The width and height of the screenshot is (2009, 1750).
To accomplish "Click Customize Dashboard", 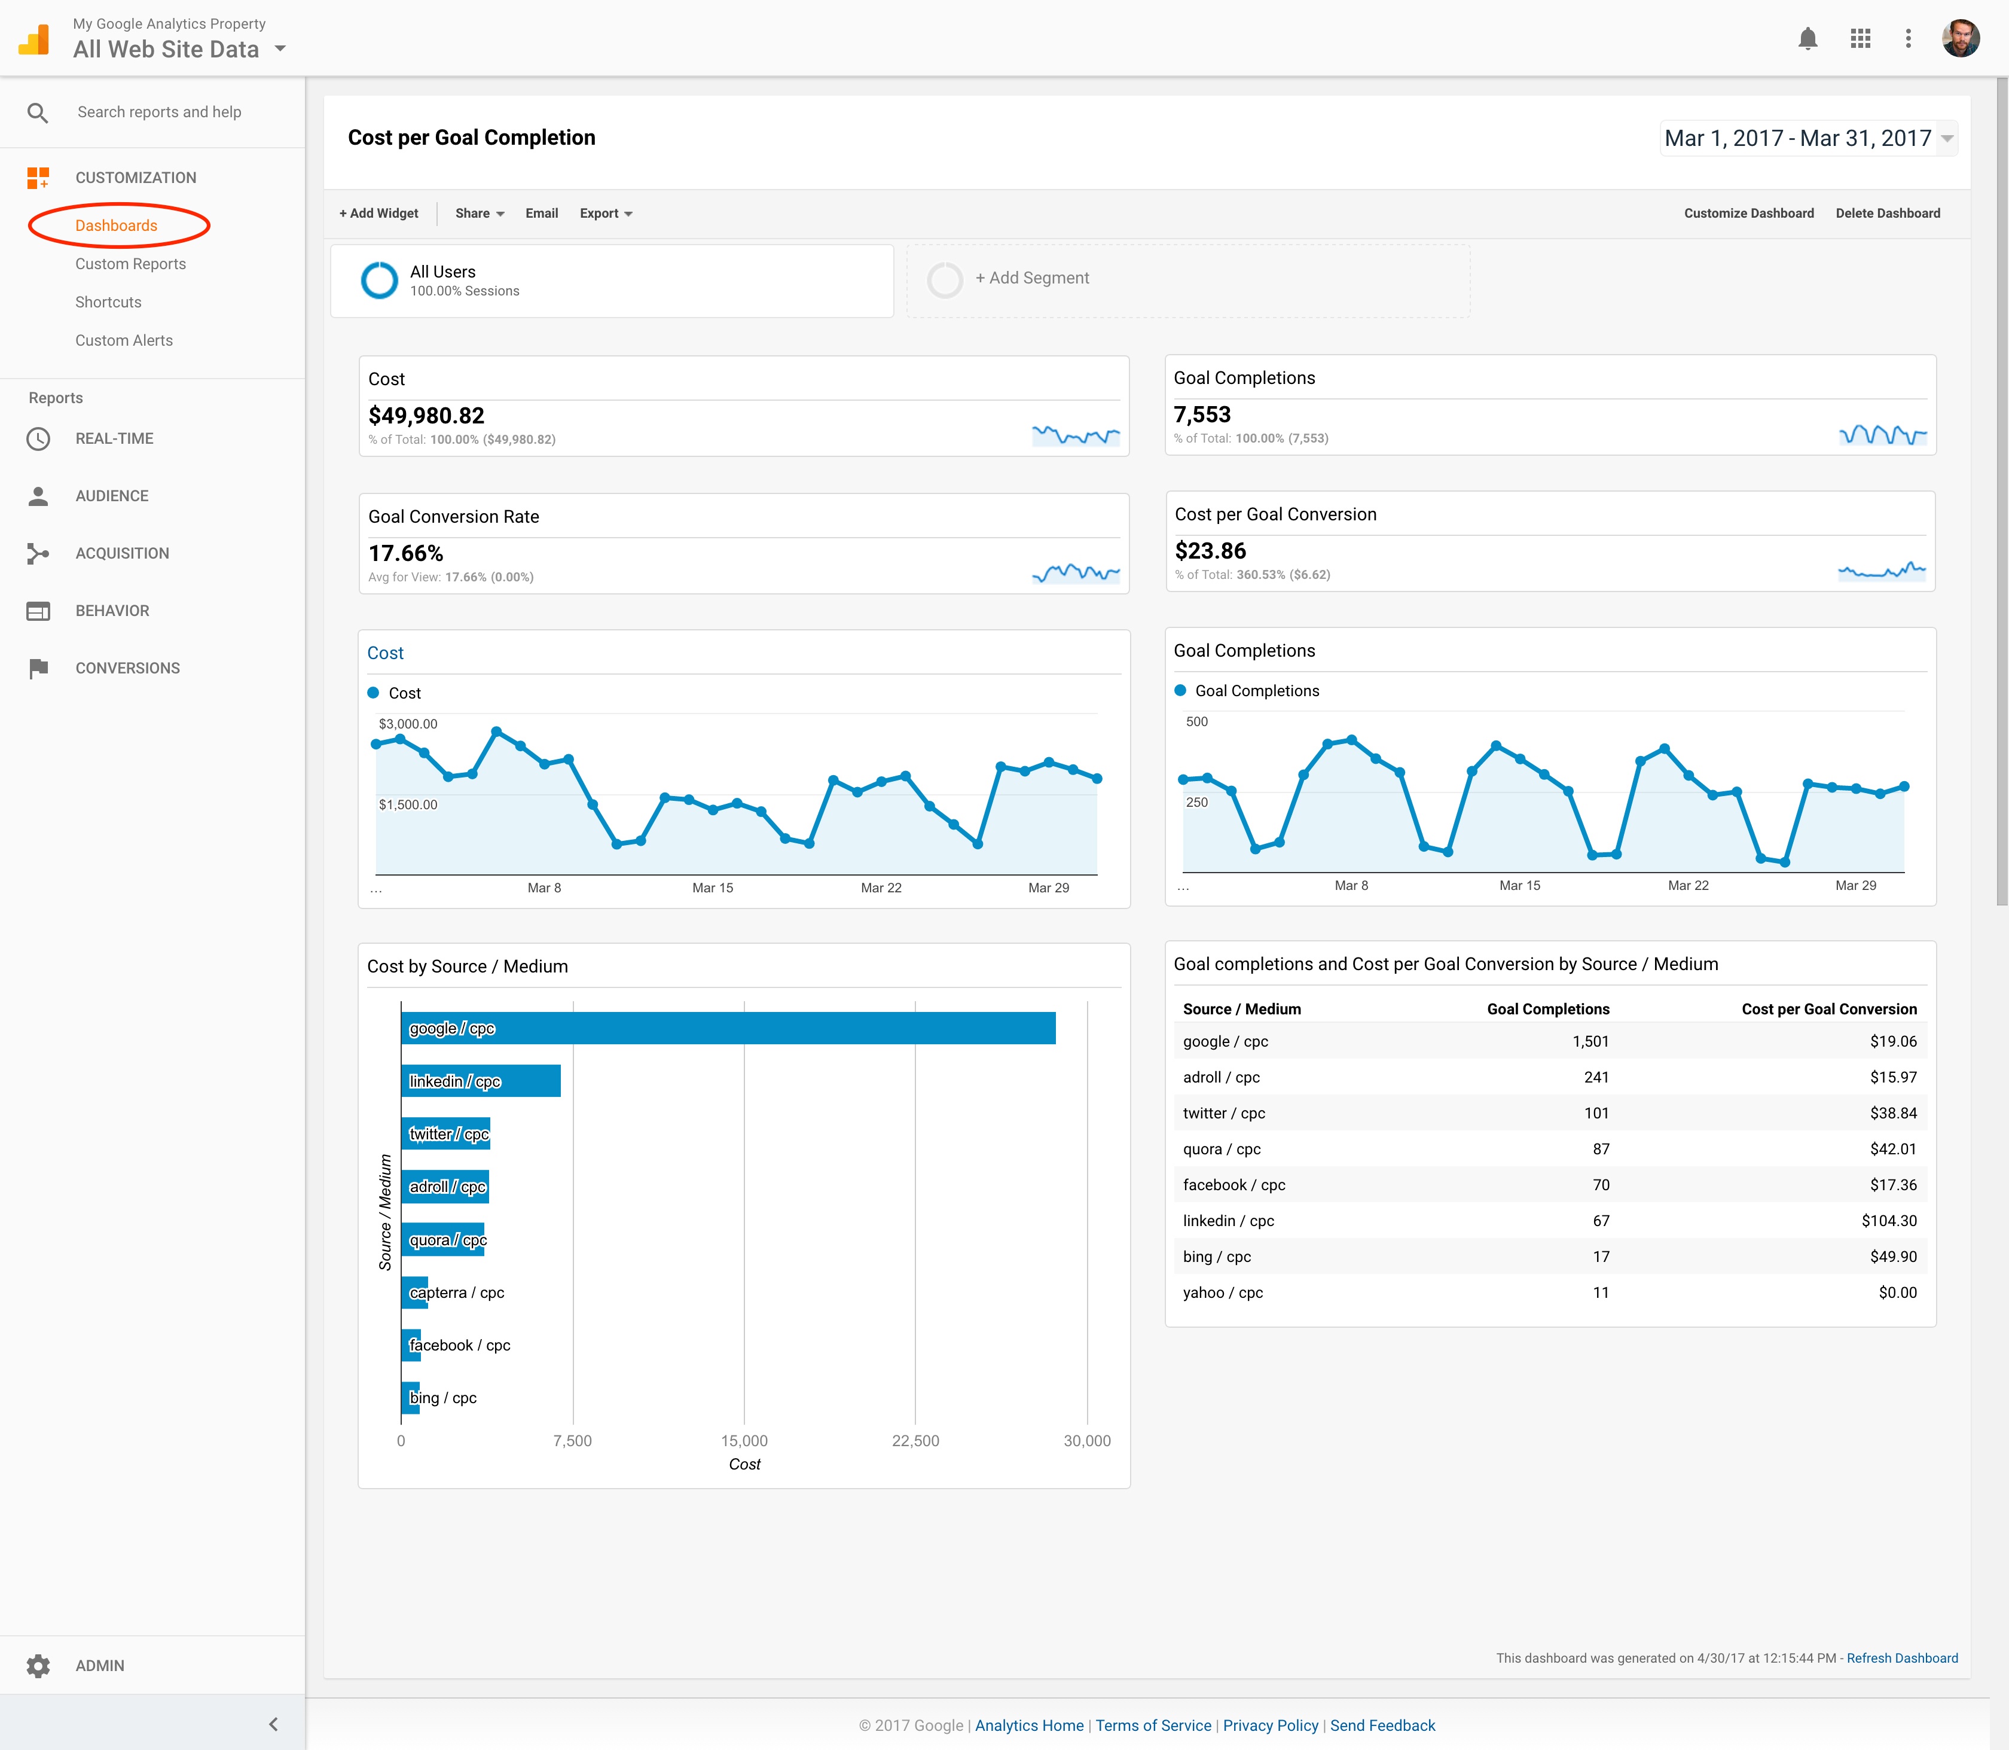I will click(1748, 213).
